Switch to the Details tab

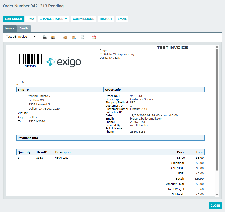(24, 28)
